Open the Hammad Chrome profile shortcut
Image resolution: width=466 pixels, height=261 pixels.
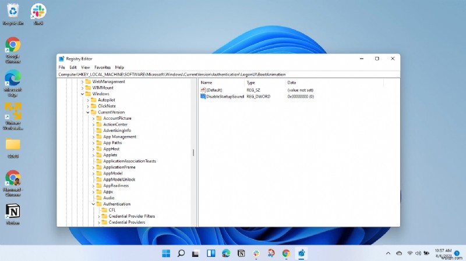tap(13, 183)
